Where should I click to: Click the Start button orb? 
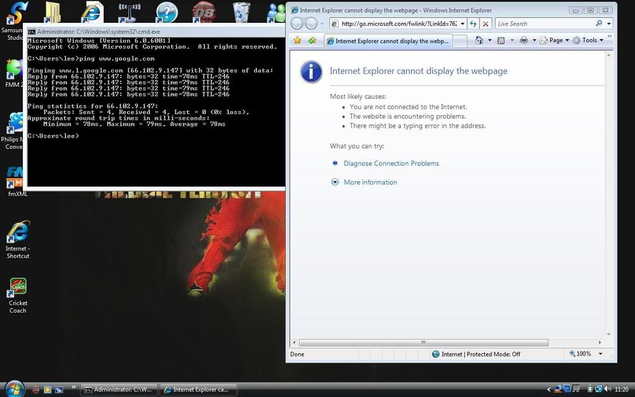[x=15, y=389]
